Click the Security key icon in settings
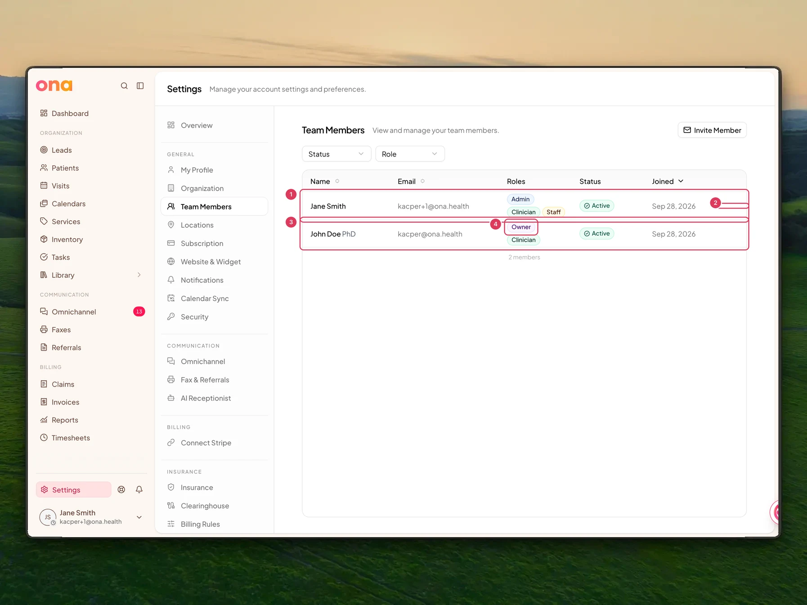The image size is (807, 605). [x=171, y=316]
